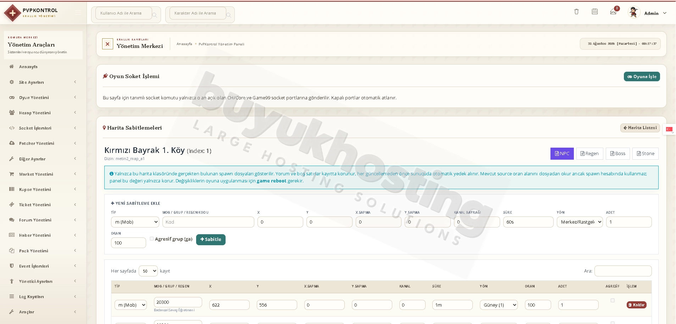Expand the Log Kayıtları menu chevron
Screen dimensions: 676x324
pos(75,297)
